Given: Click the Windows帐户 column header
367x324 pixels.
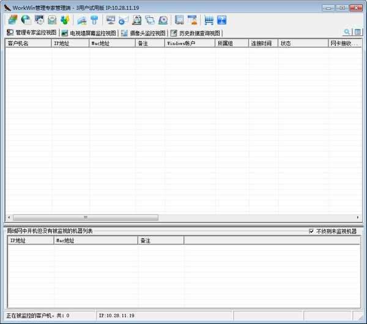Looking at the screenshot, I should click(190, 43).
